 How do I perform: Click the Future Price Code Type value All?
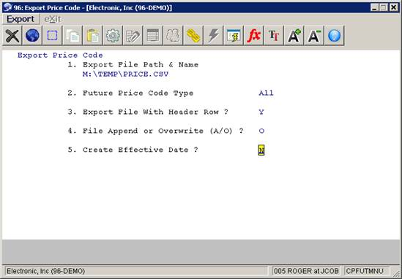coord(266,93)
